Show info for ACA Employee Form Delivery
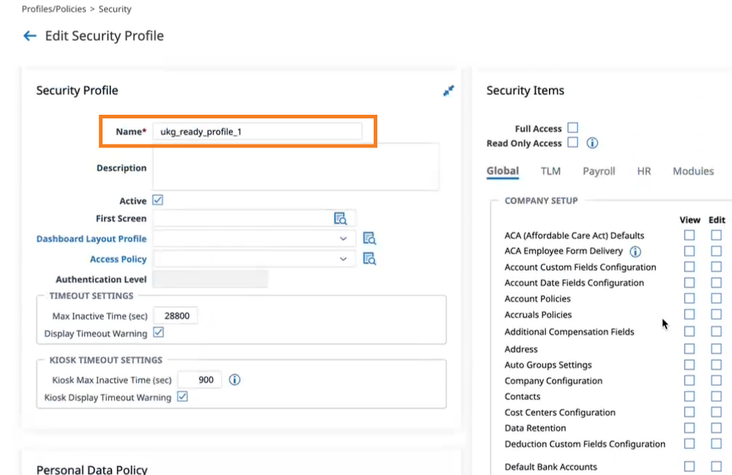This screenshot has width=732, height=475. pos(635,252)
